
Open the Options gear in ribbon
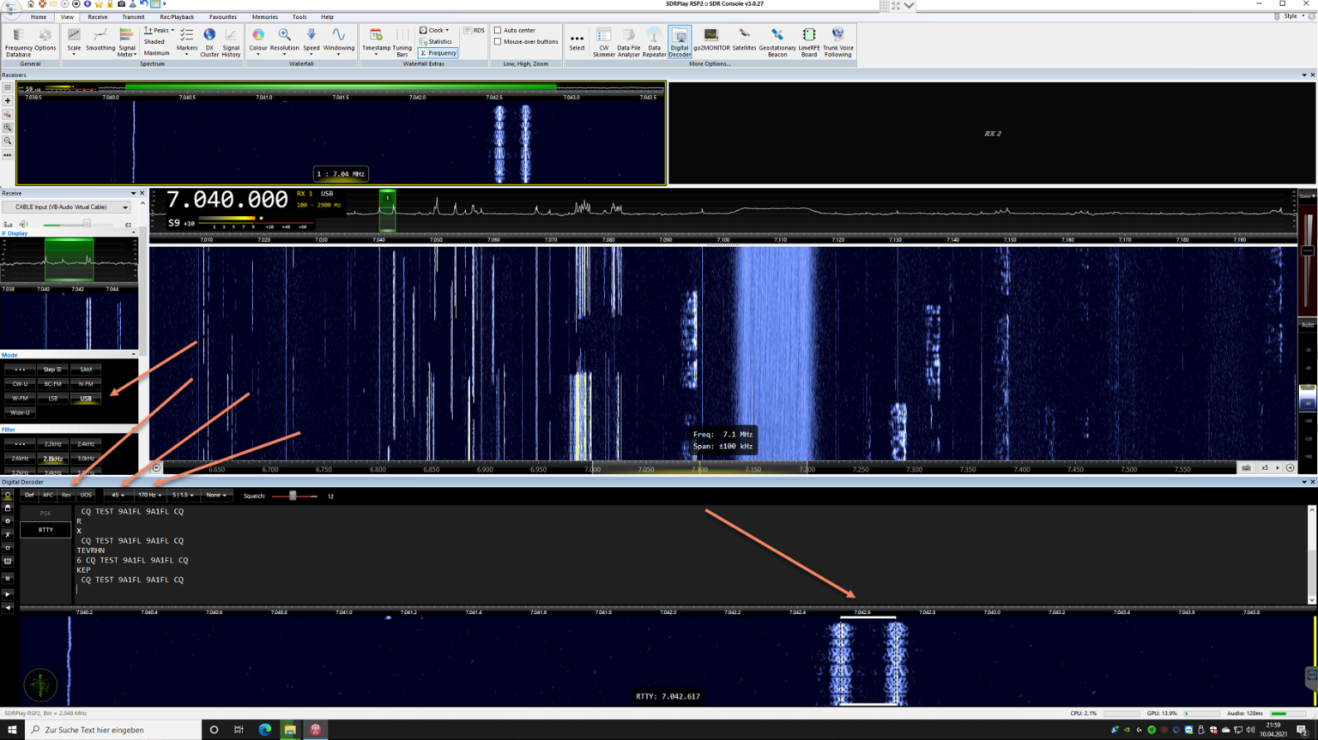coord(45,39)
